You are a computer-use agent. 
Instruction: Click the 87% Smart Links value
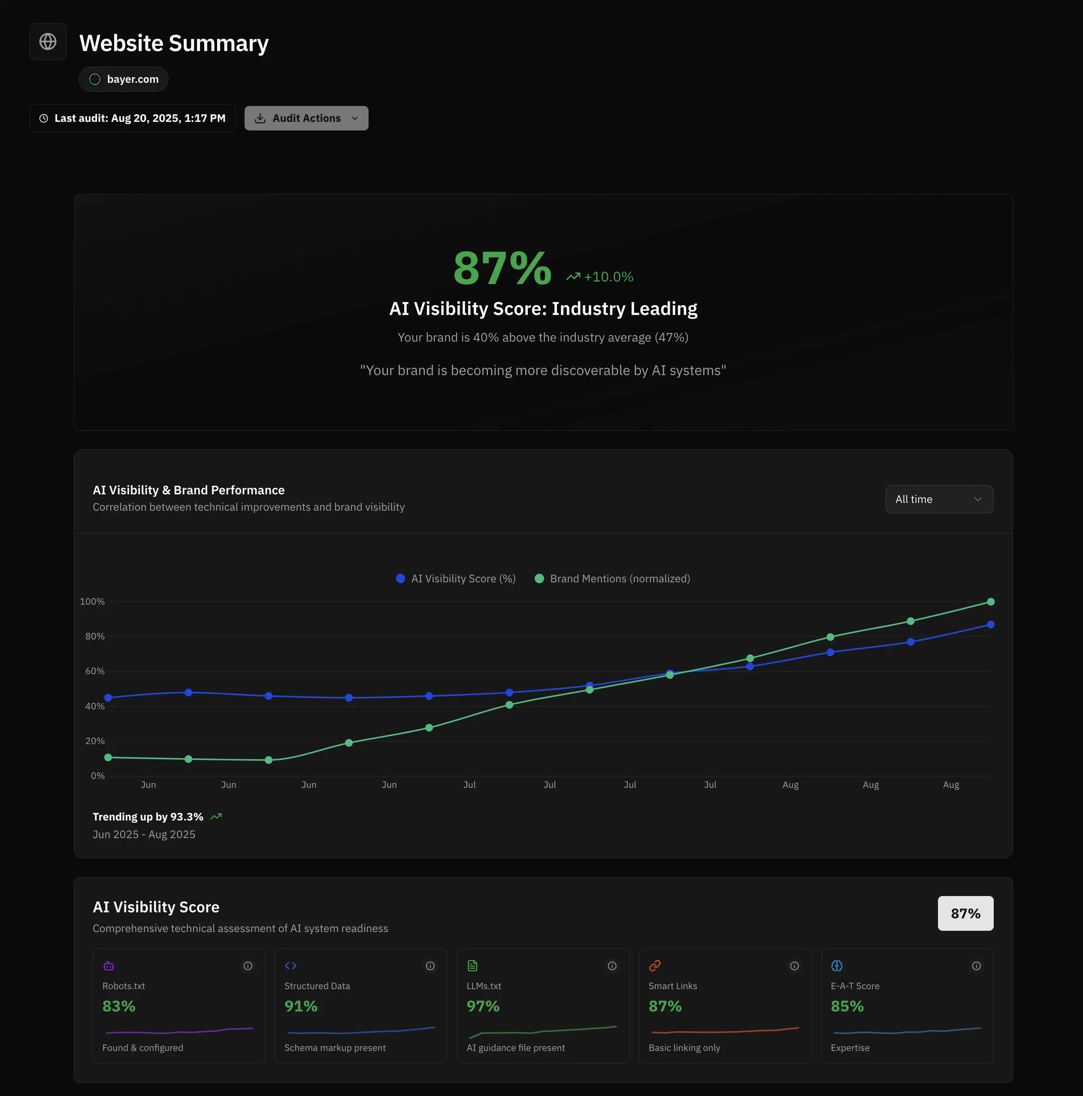click(x=665, y=1006)
